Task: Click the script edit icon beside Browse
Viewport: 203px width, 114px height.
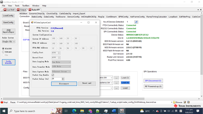Action: (185, 102)
